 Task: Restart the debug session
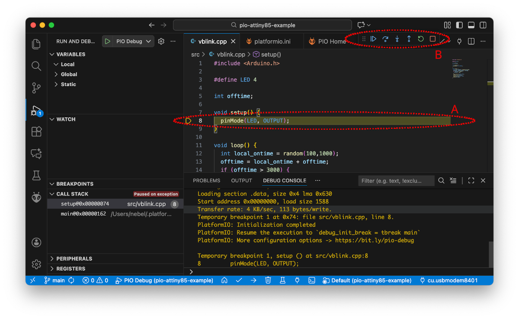point(420,39)
